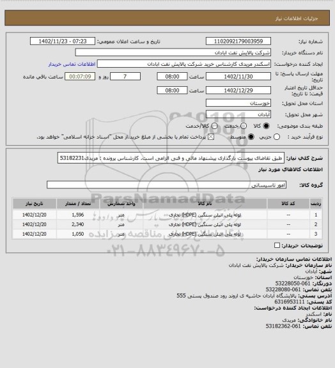Click the contact phone 53228080-061
Image resolution: width=335 pixels, height=368 pixels.
coord(283,289)
